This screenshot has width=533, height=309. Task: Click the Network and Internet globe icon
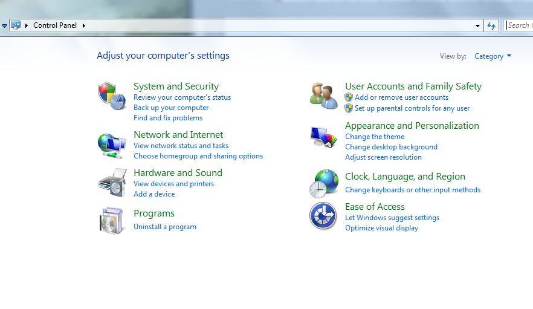point(112,146)
